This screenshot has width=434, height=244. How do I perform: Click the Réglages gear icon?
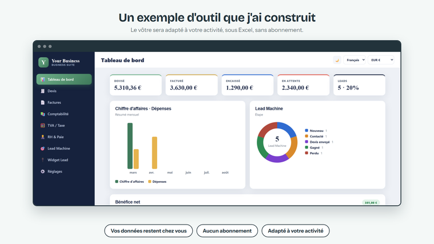click(x=43, y=171)
